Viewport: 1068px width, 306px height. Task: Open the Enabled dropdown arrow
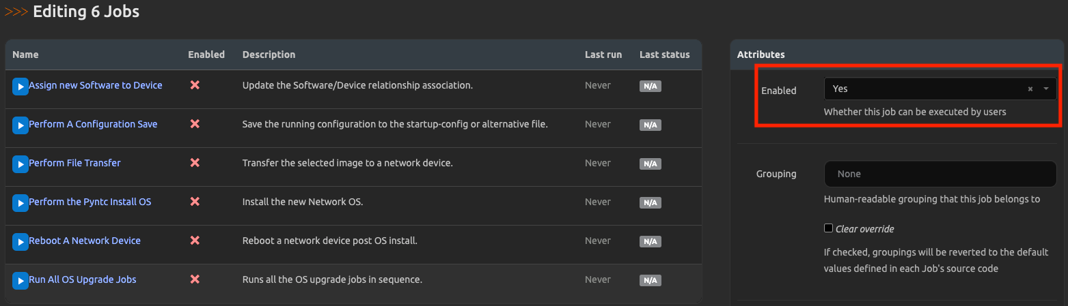(x=1045, y=89)
